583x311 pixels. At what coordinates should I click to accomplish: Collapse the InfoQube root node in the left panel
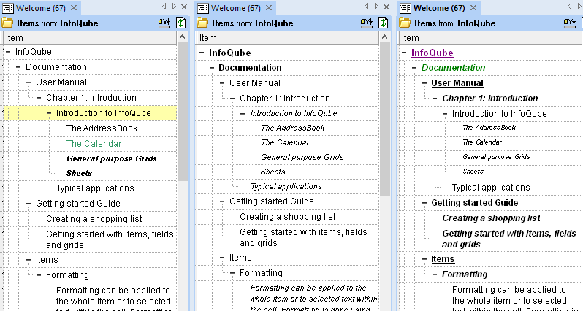tap(8, 52)
